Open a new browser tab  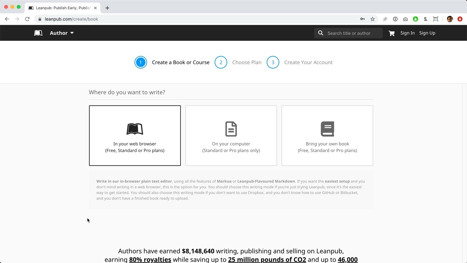107,8
